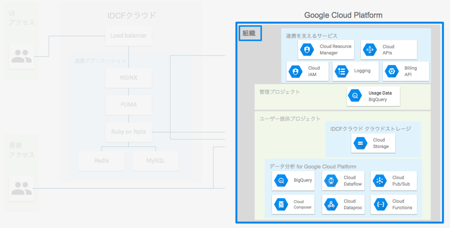
Task: Click the Cloud Dataproc text
Action: click(352, 204)
